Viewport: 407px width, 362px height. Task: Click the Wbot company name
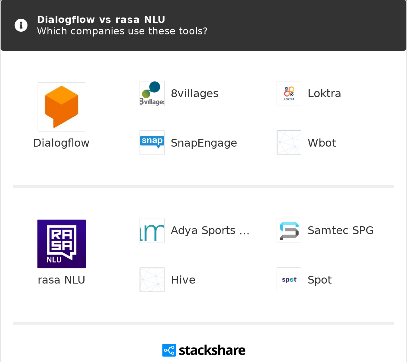point(322,142)
